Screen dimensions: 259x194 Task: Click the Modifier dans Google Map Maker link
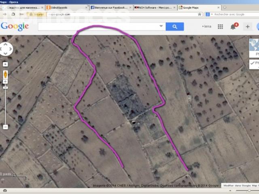(240, 186)
